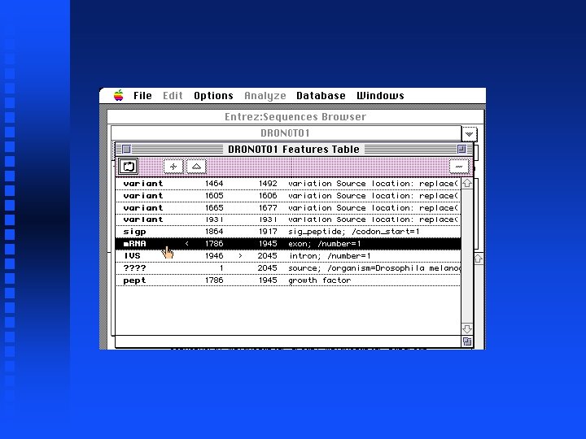
Task: Select the highlighted mRNA exon row
Action: coord(288,244)
